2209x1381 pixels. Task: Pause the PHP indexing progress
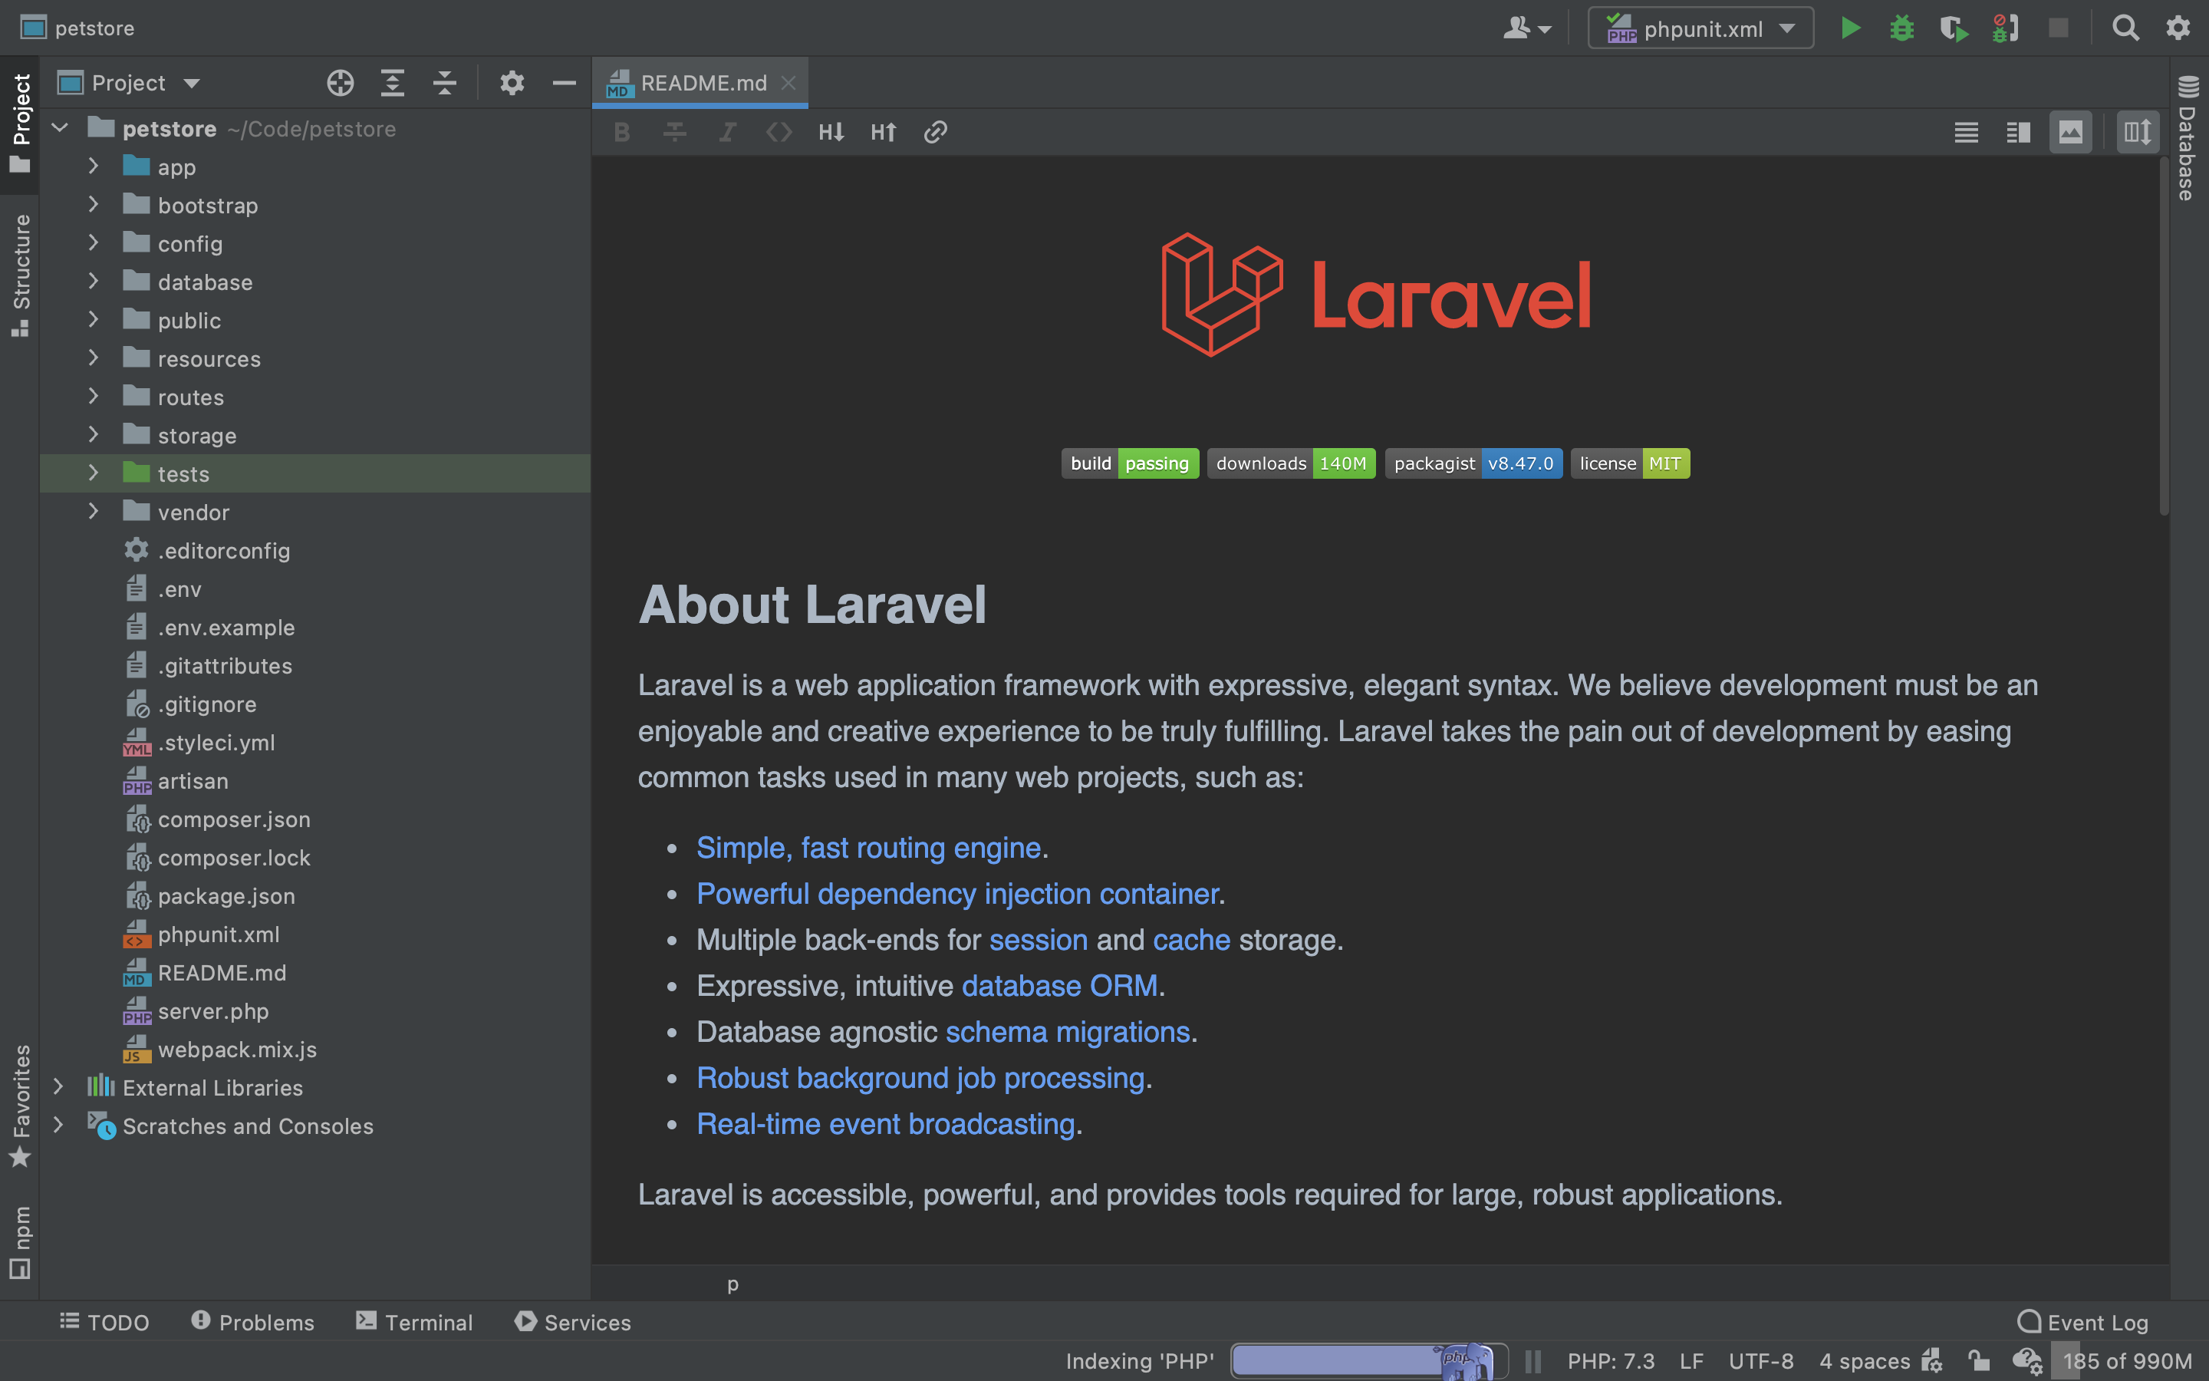click(1532, 1361)
